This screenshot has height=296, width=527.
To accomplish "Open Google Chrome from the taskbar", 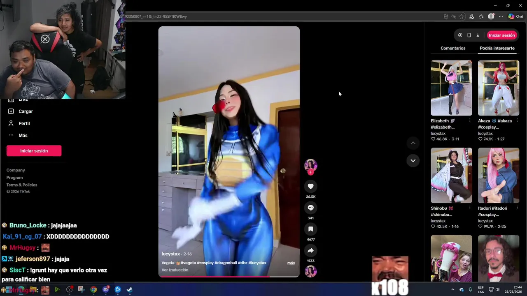I will coord(94,289).
